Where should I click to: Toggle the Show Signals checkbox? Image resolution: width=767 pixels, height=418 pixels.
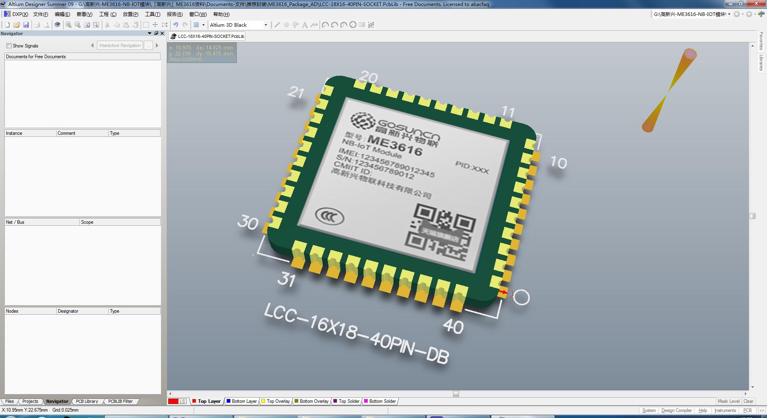pyautogui.click(x=9, y=45)
